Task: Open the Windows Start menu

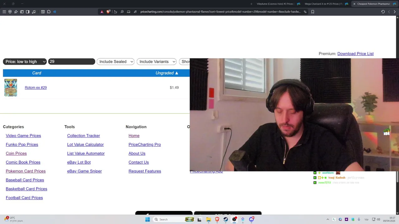Action: pos(147,219)
